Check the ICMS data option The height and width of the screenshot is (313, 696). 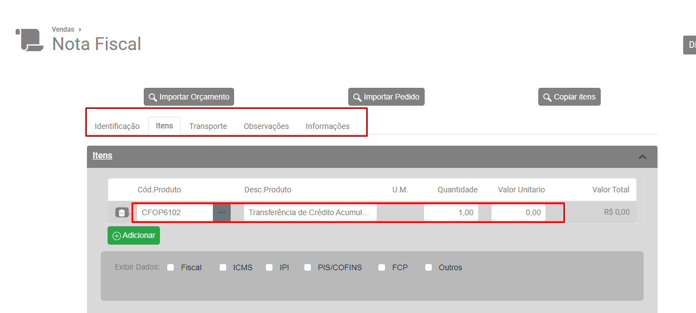223,267
